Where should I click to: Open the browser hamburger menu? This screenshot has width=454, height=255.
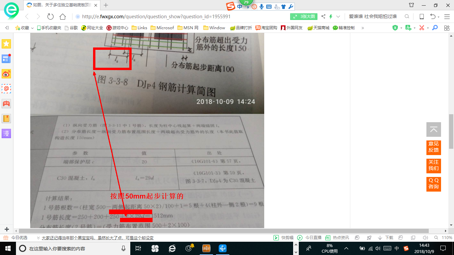click(x=447, y=17)
